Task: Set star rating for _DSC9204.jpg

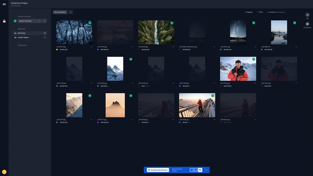Action: tap(227, 122)
